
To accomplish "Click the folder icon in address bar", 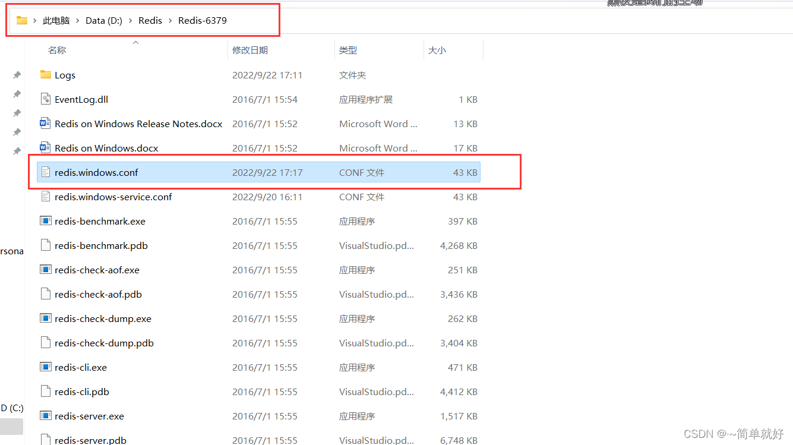I will point(22,20).
